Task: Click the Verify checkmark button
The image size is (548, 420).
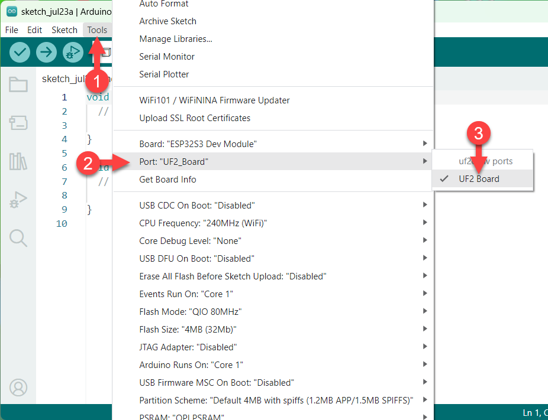Action: coord(20,53)
